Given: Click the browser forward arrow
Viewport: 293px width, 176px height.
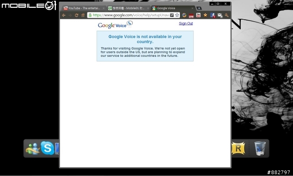Looking at the screenshot, I should (70, 15).
